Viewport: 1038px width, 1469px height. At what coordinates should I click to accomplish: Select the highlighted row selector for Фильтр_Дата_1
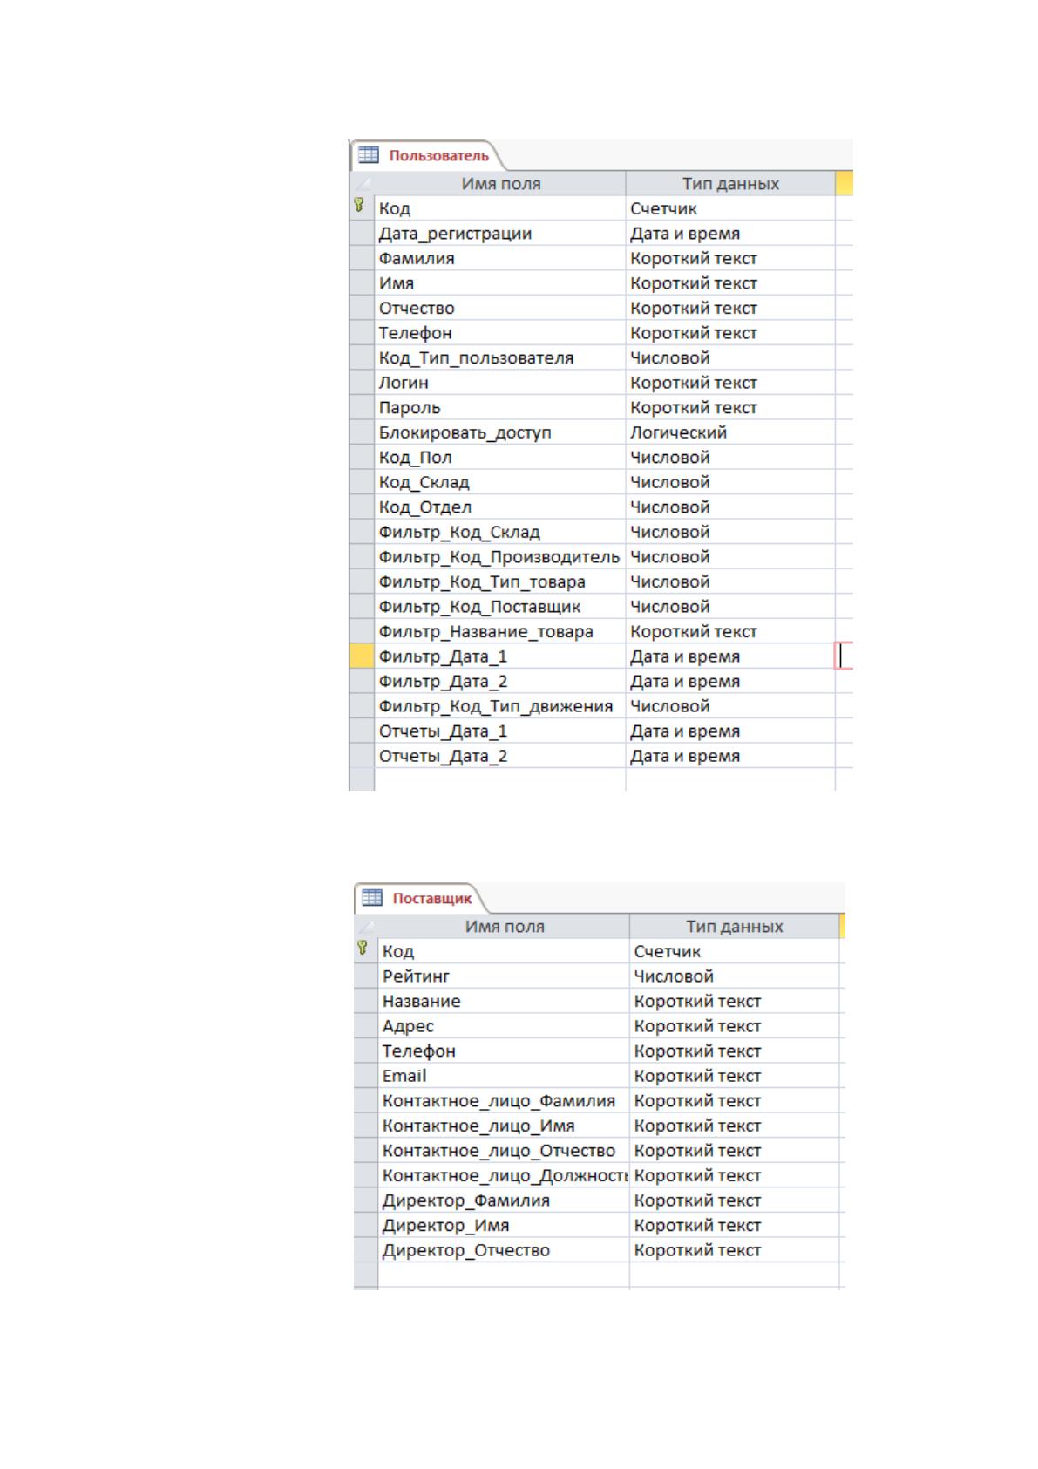(x=362, y=656)
